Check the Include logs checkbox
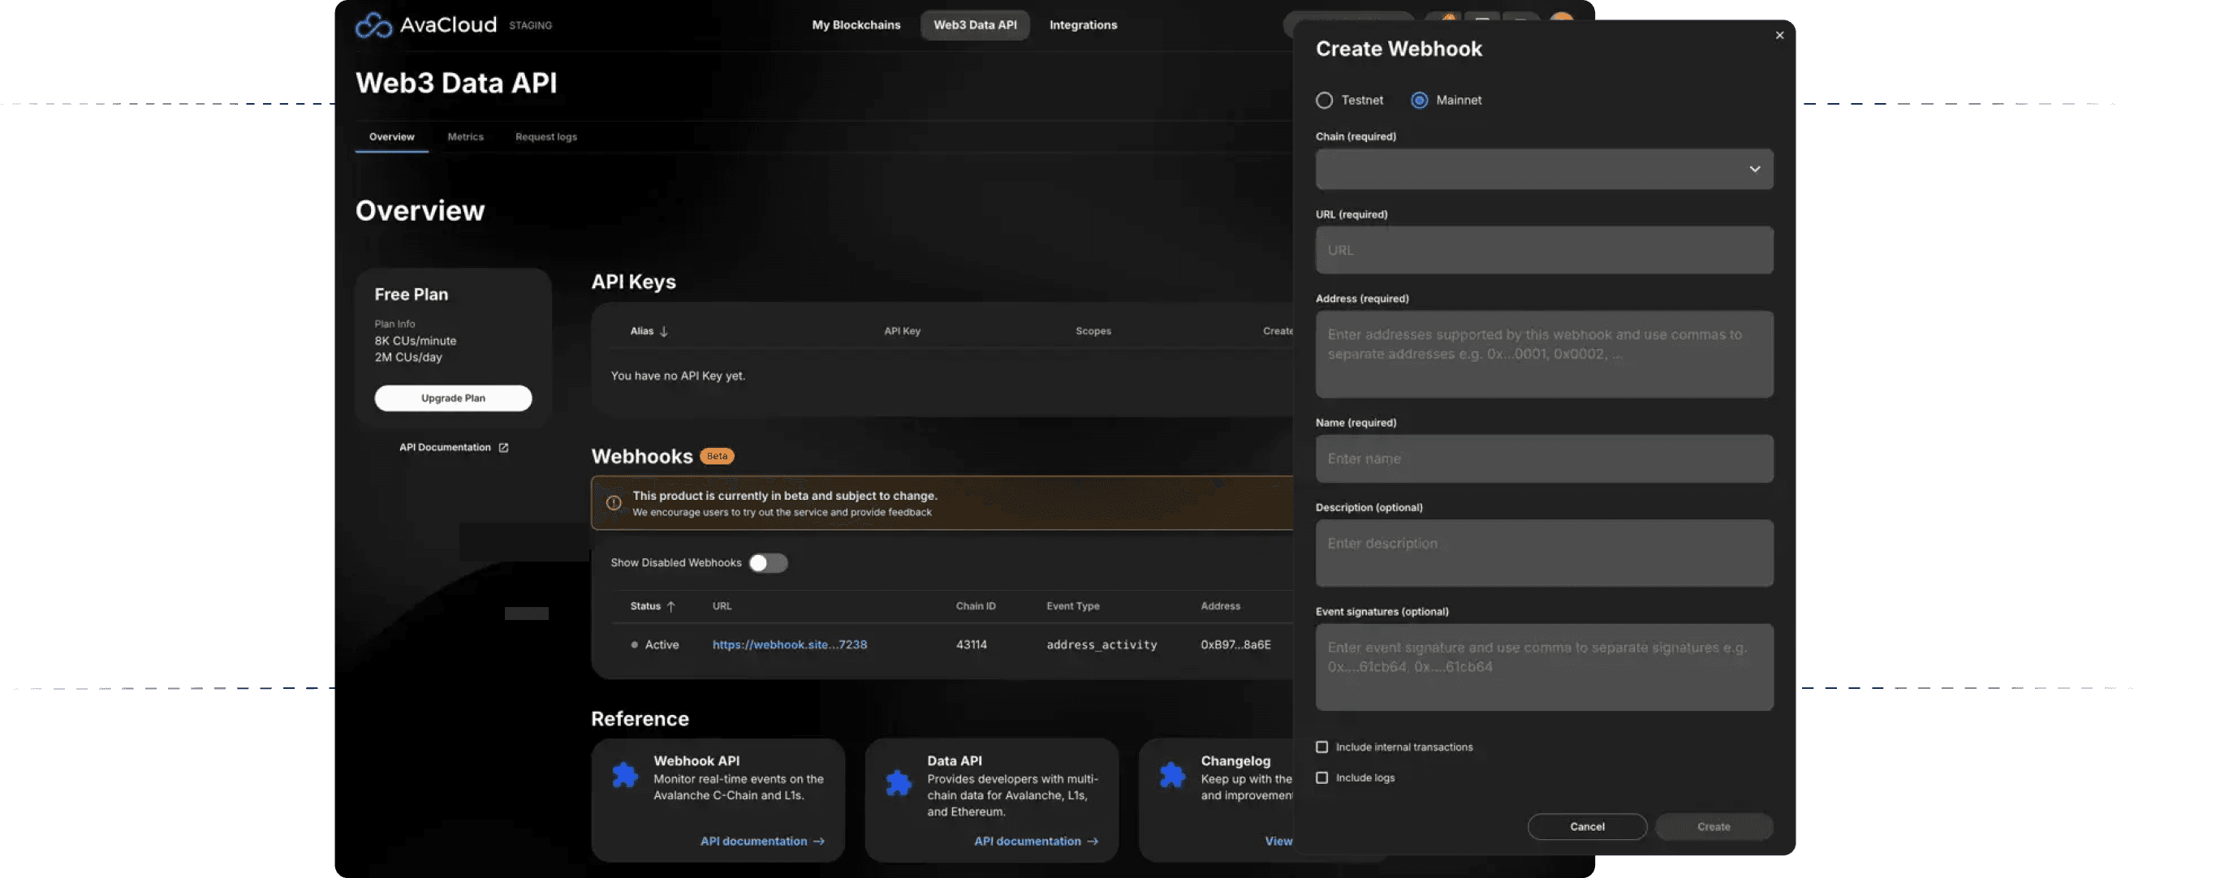This screenshot has width=2216, height=878. (x=1321, y=778)
